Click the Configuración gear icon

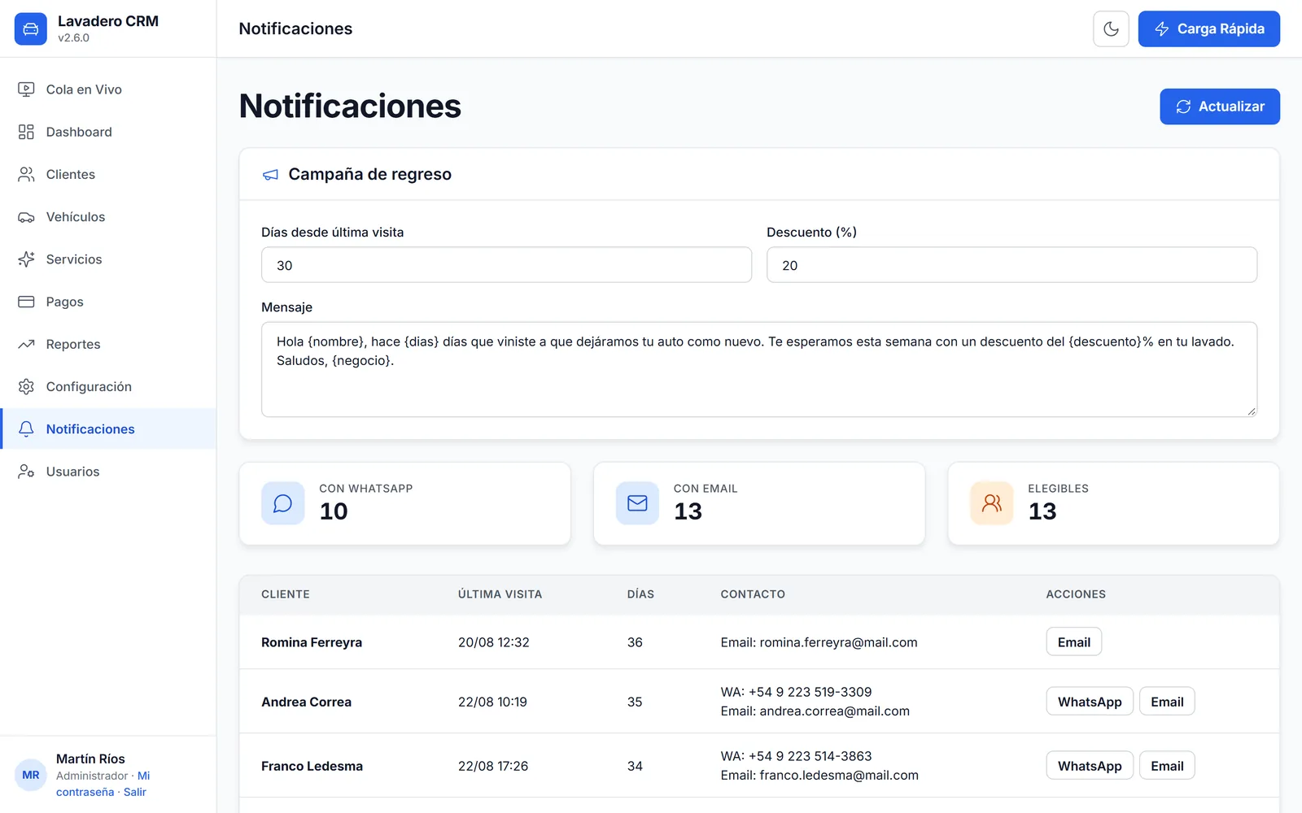(26, 386)
